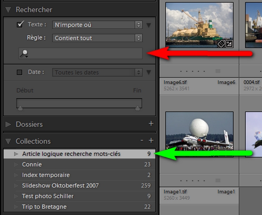This screenshot has width=262, height=215.
Task: Enable the Date filter checkbox
Action: pyautogui.click(x=20, y=72)
